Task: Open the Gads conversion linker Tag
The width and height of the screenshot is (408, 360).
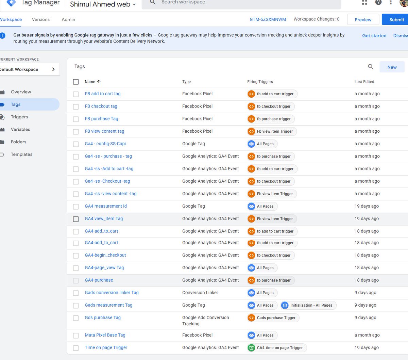Action: click(x=112, y=293)
